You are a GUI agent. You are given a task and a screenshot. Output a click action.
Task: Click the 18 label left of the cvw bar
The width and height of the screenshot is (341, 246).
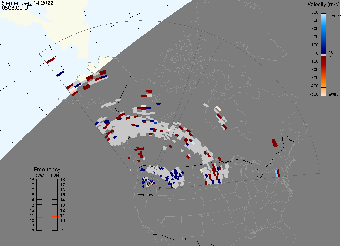click(x=32, y=180)
